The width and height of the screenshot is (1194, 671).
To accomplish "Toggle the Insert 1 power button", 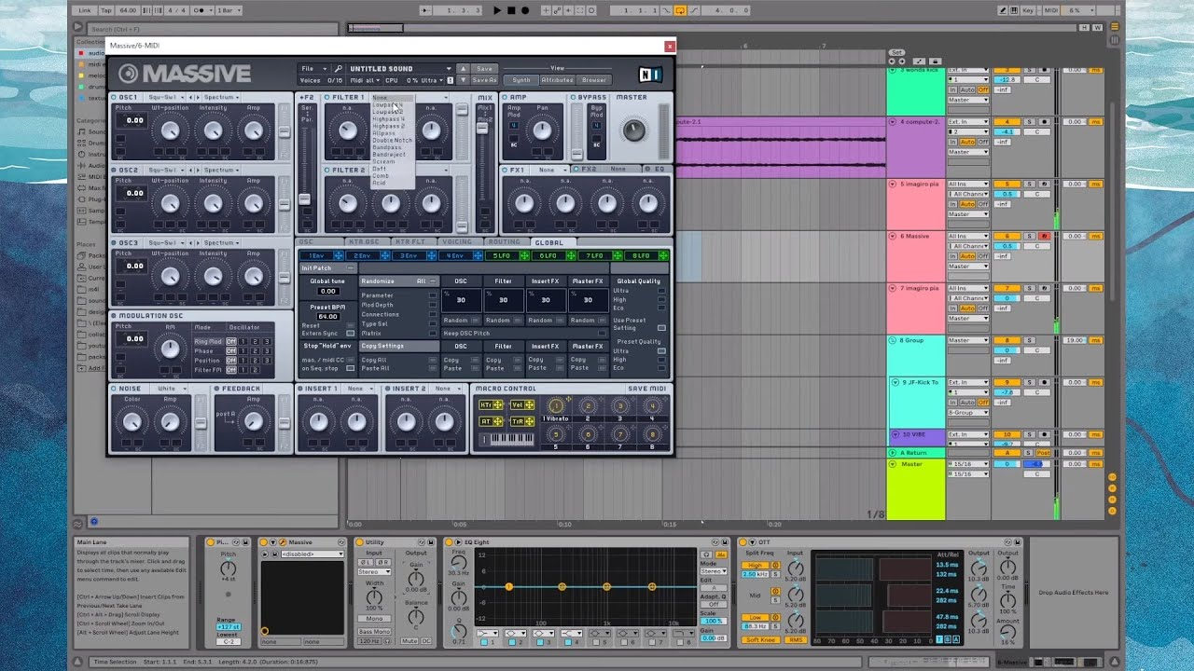I will pyautogui.click(x=301, y=389).
